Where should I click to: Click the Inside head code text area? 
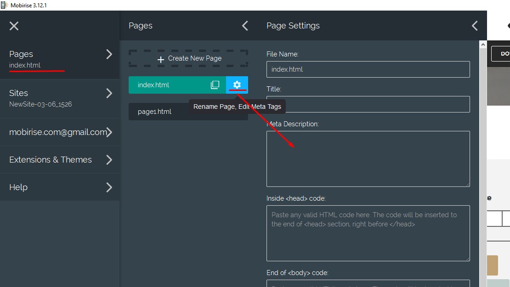(x=368, y=233)
